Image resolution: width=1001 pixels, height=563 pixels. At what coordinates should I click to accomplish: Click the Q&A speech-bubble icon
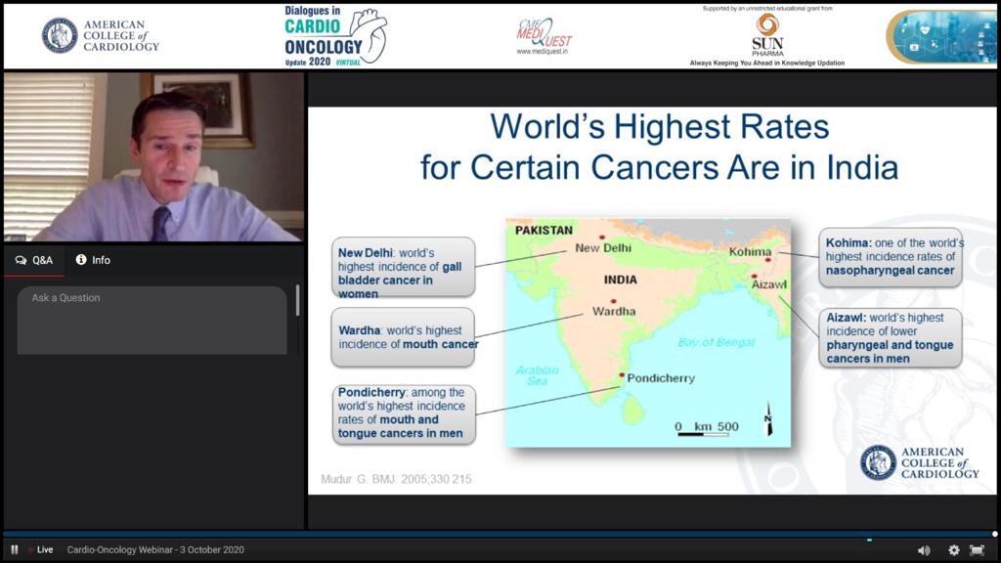pyautogui.click(x=22, y=260)
